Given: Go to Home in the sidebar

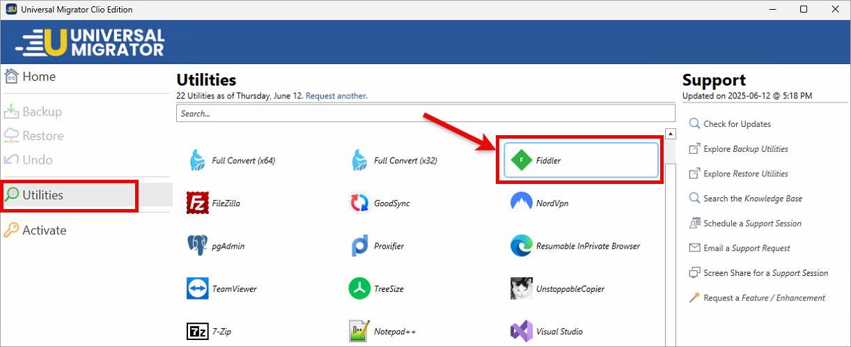Looking at the screenshot, I should (x=31, y=77).
